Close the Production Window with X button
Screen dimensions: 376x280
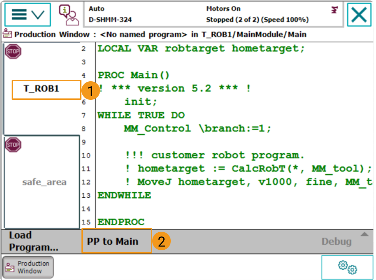pos(359,14)
